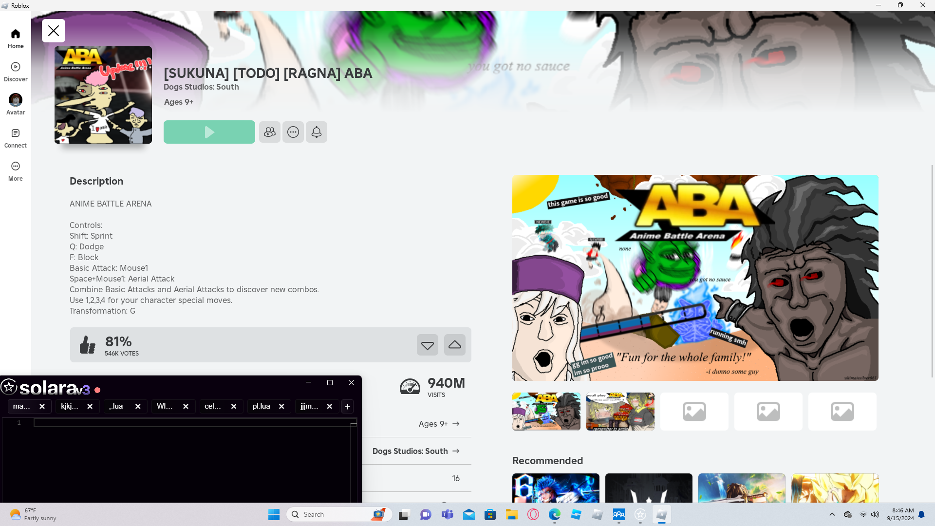Viewport: 935px width, 526px height.
Task: Open the Windows Start menu
Action: 274,514
